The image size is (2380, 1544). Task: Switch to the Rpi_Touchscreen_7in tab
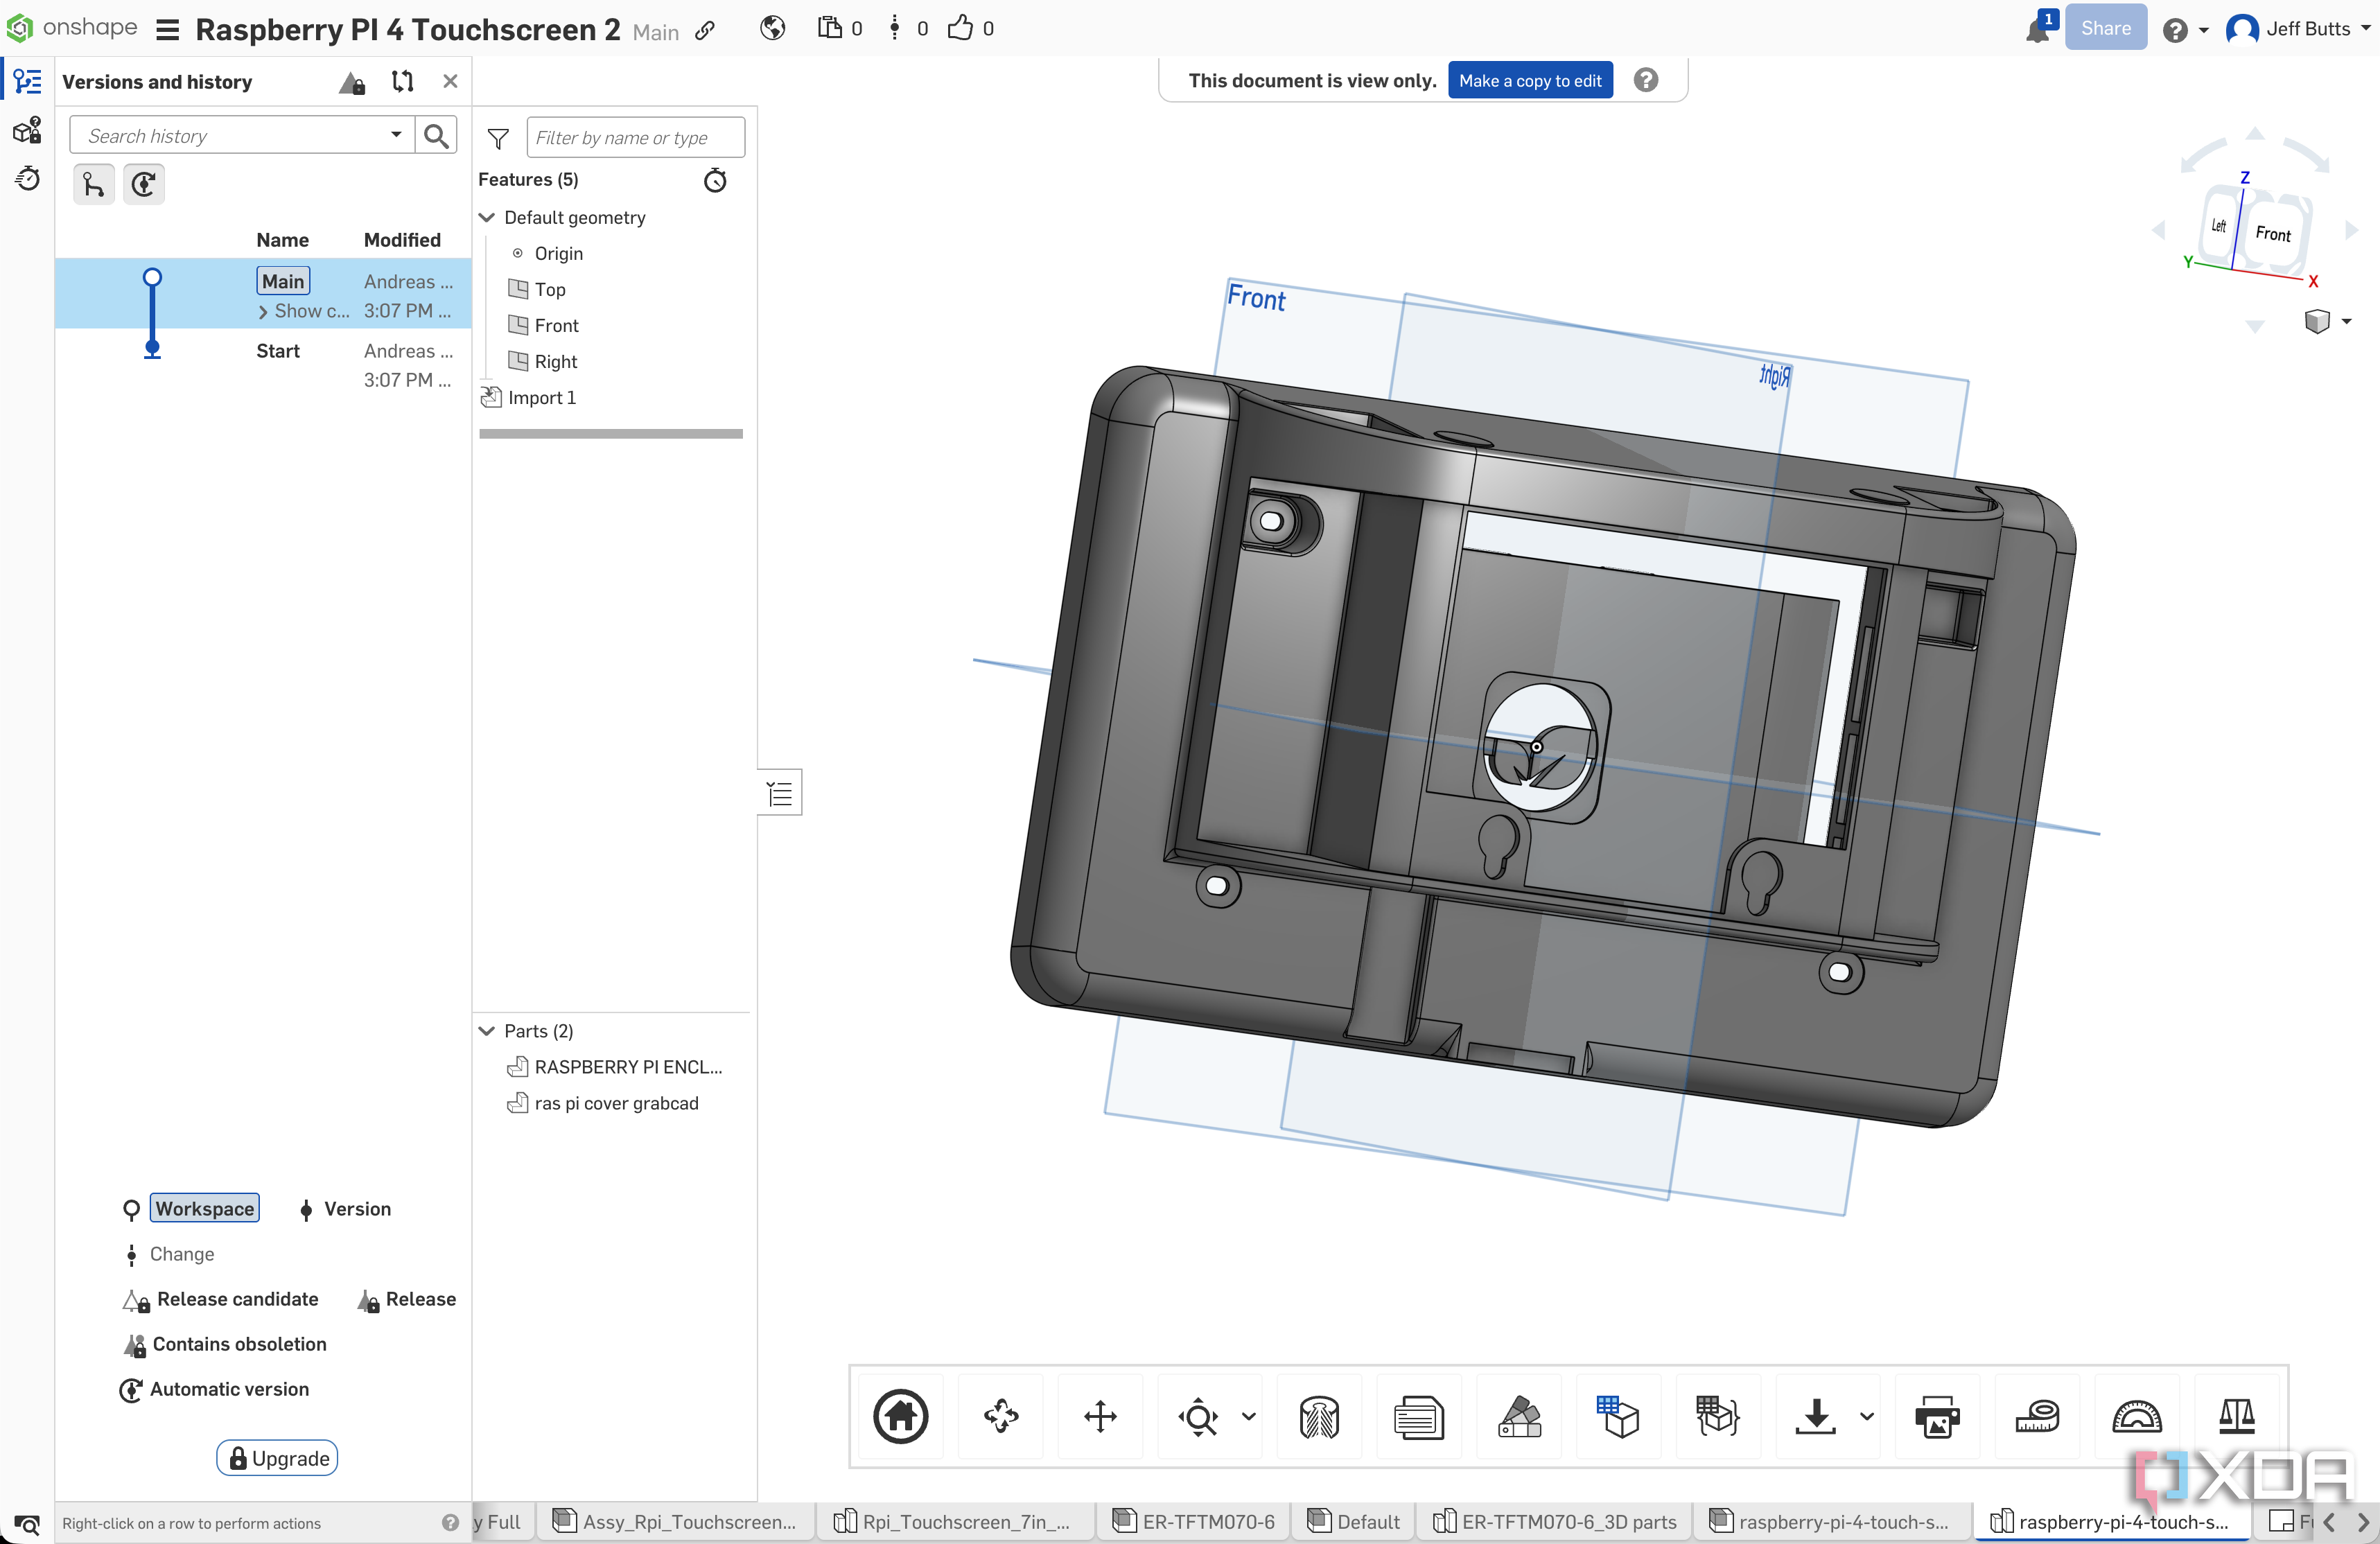[x=954, y=1521]
